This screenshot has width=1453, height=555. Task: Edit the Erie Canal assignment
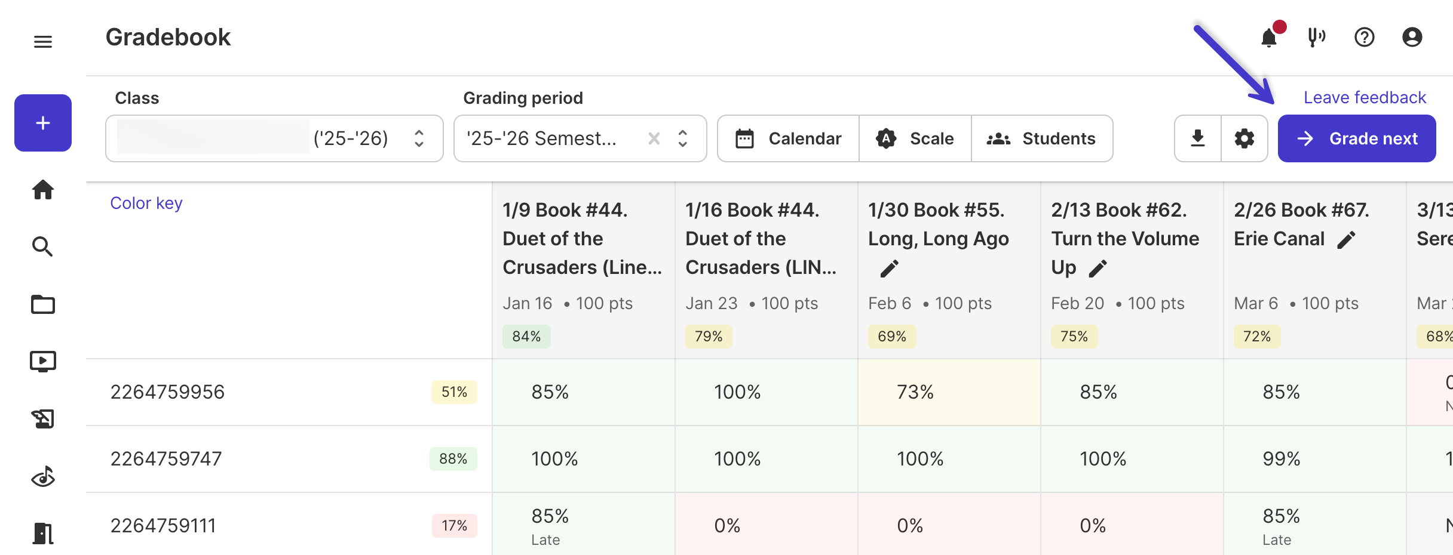point(1347,240)
